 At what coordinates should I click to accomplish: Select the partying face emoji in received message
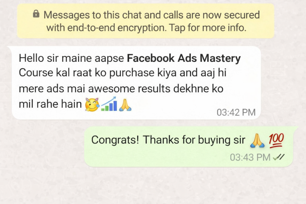[92, 105]
